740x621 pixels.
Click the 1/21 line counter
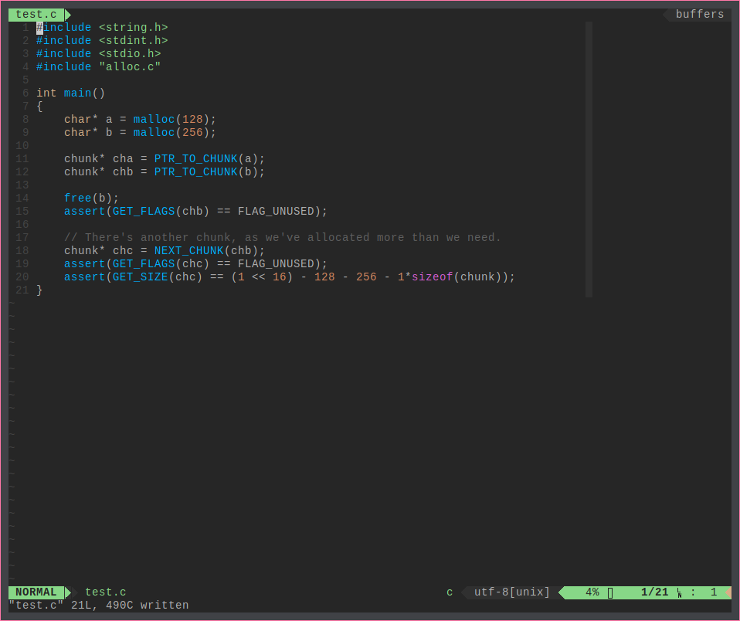pos(654,592)
